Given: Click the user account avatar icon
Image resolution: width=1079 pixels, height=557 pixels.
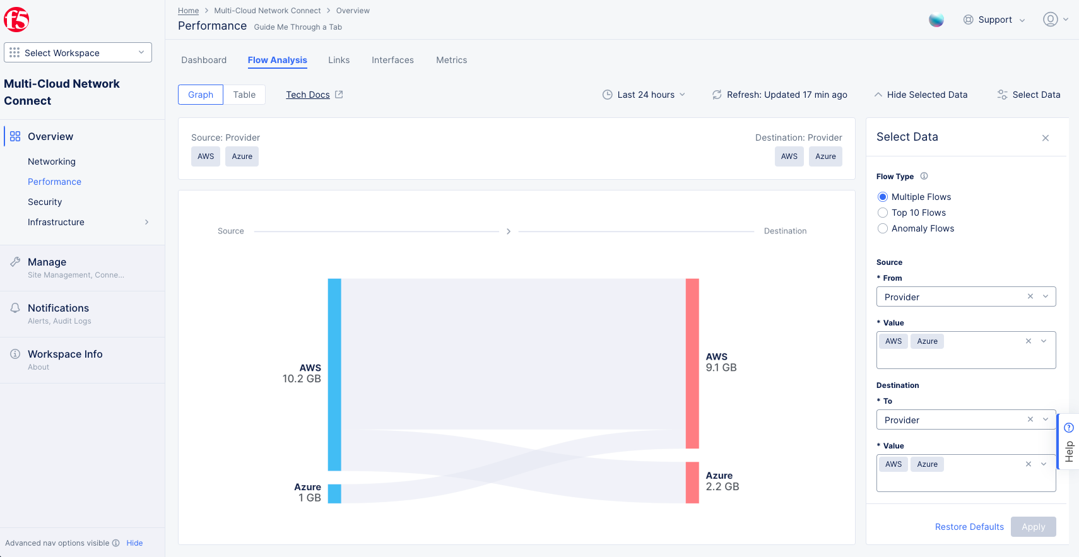Looking at the screenshot, I should [x=1050, y=20].
